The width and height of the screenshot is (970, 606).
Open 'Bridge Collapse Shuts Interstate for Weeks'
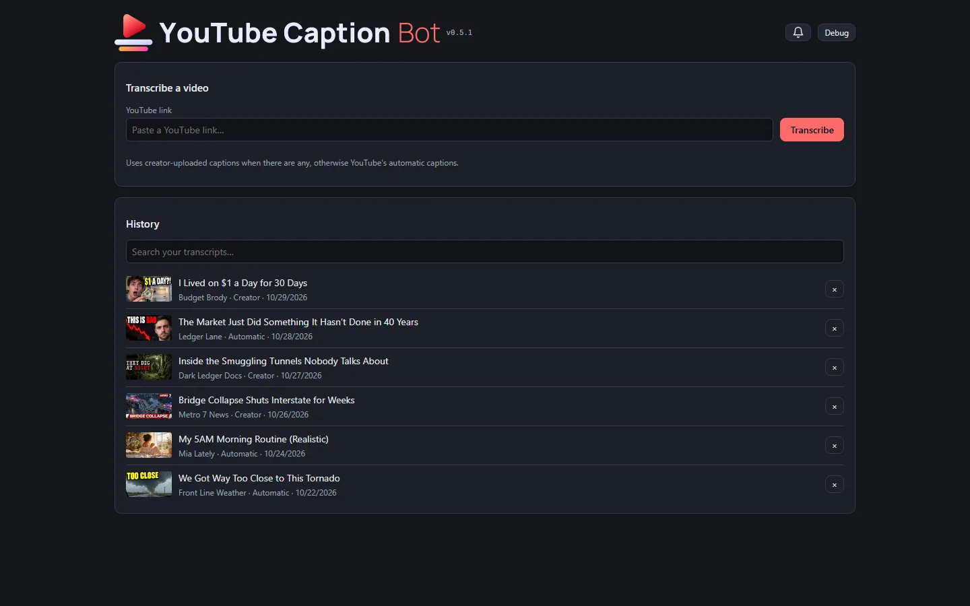click(266, 400)
